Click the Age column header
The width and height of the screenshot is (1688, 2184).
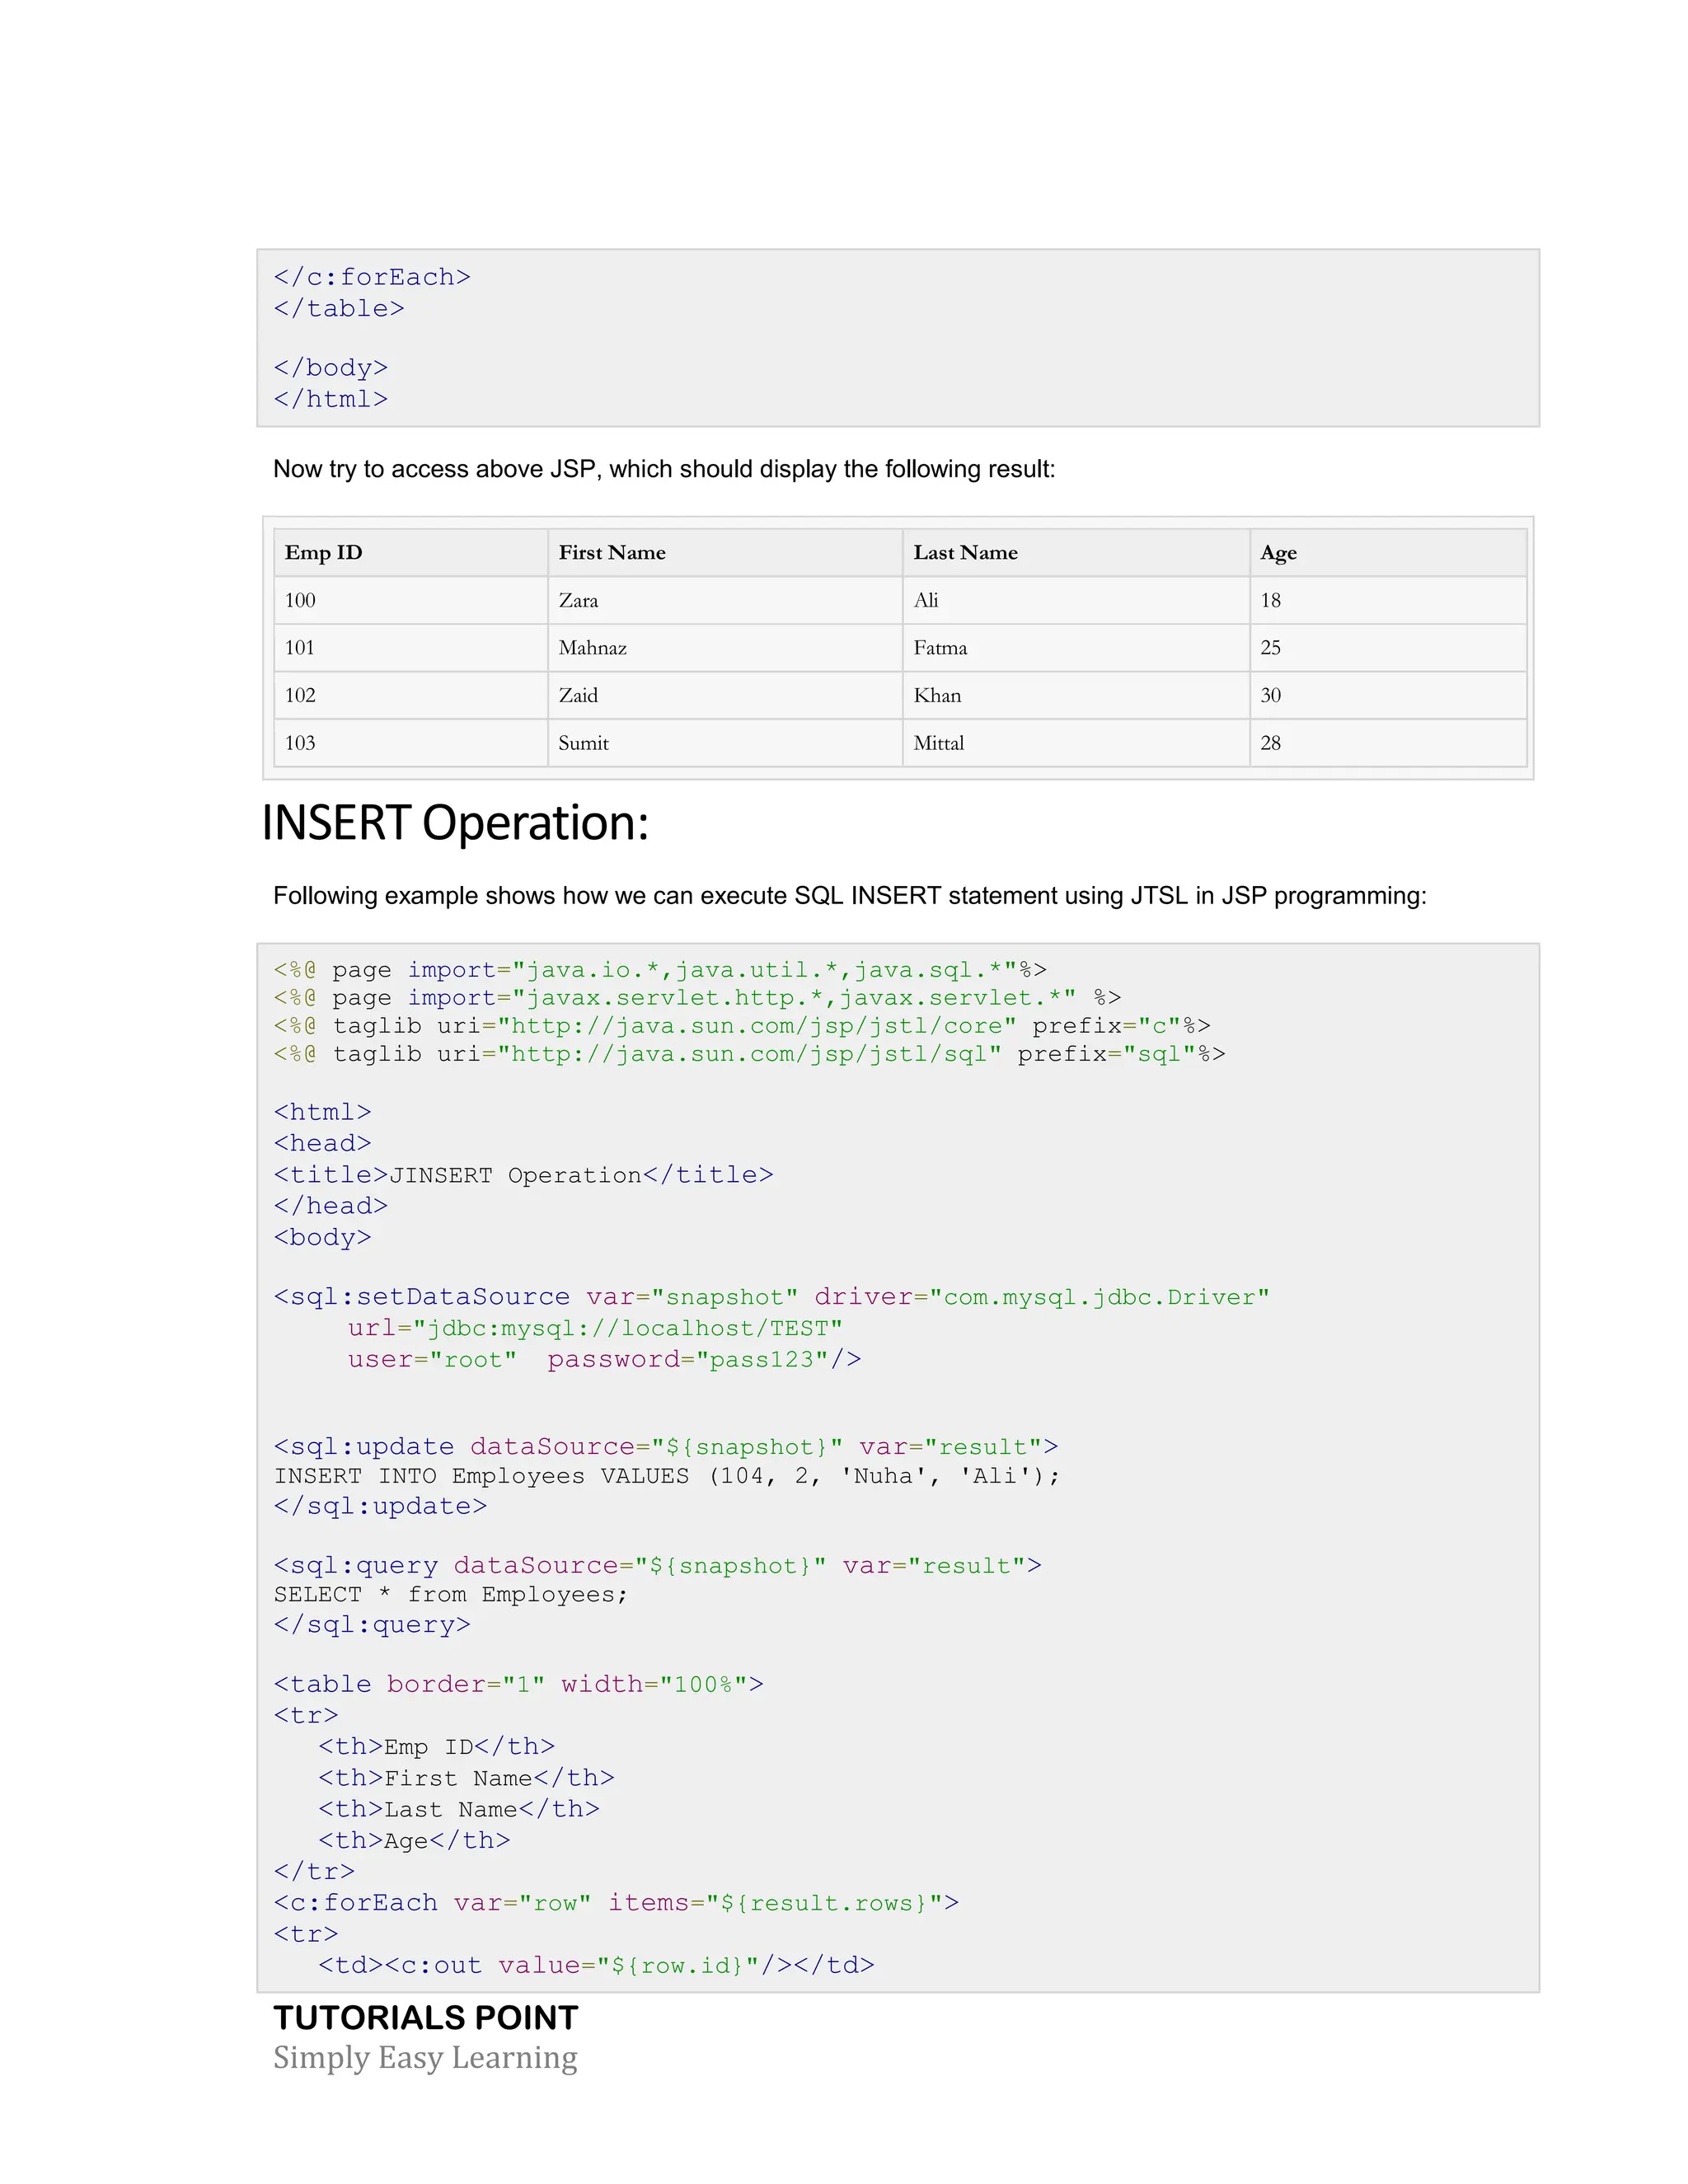pyautogui.click(x=1278, y=553)
